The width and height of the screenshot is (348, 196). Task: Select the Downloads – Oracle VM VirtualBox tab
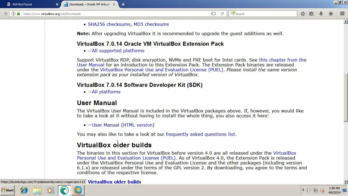pyautogui.click(x=89, y=4)
